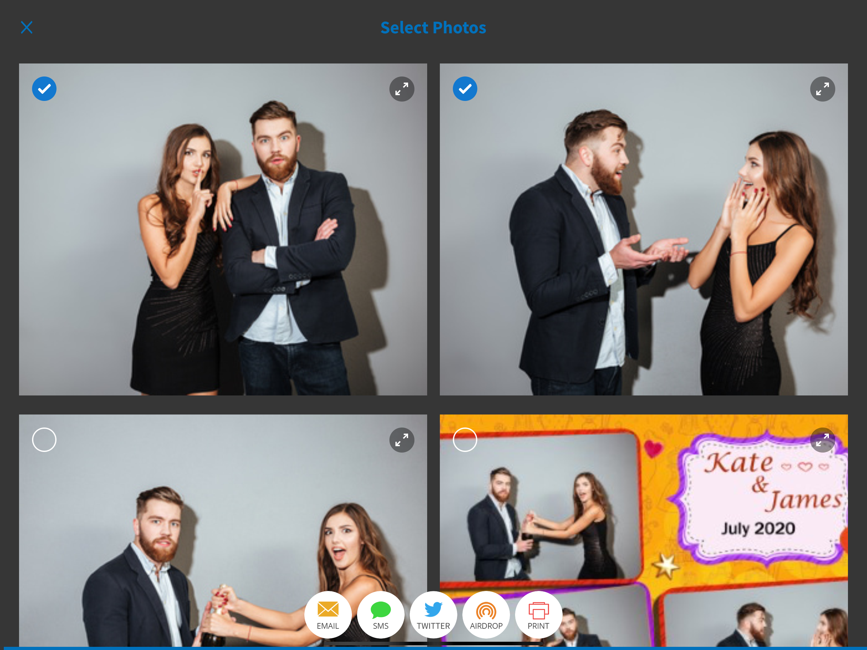Click the top-right checkmark selection

[464, 88]
